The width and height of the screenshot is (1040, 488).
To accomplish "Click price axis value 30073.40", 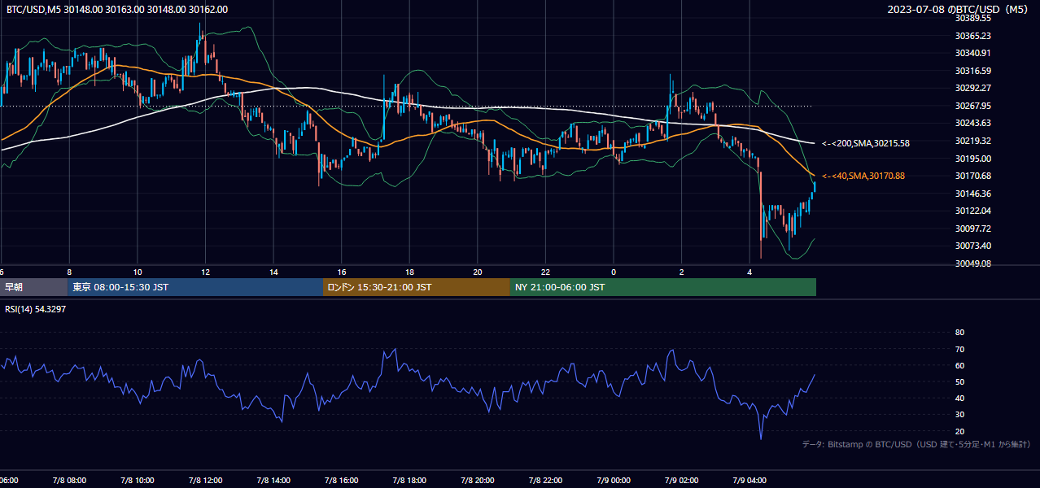I will (x=973, y=246).
